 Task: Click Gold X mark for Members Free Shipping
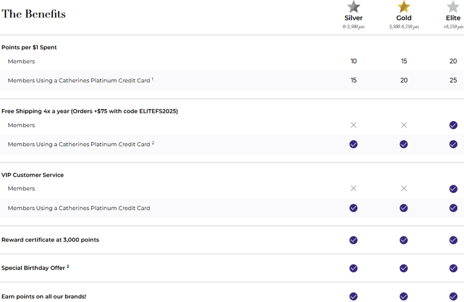click(x=404, y=125)
